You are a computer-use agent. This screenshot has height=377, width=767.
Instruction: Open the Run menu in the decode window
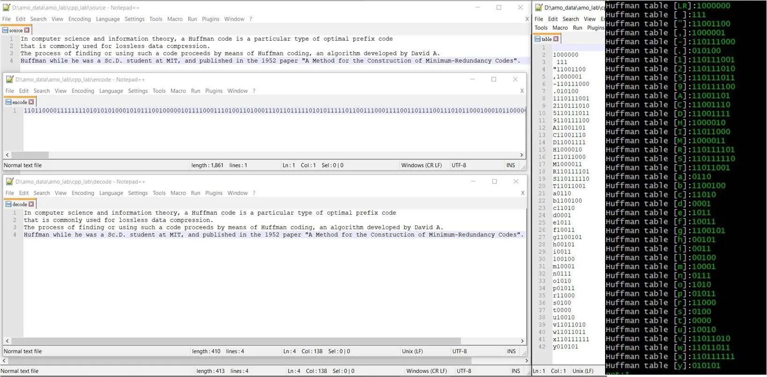[196, 193]
